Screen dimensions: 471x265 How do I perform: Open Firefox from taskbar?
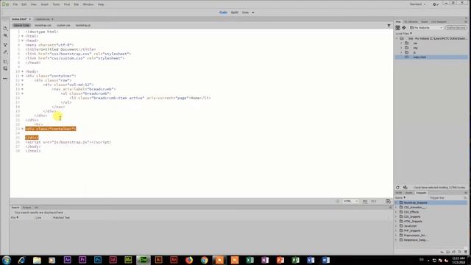point(189,260)
